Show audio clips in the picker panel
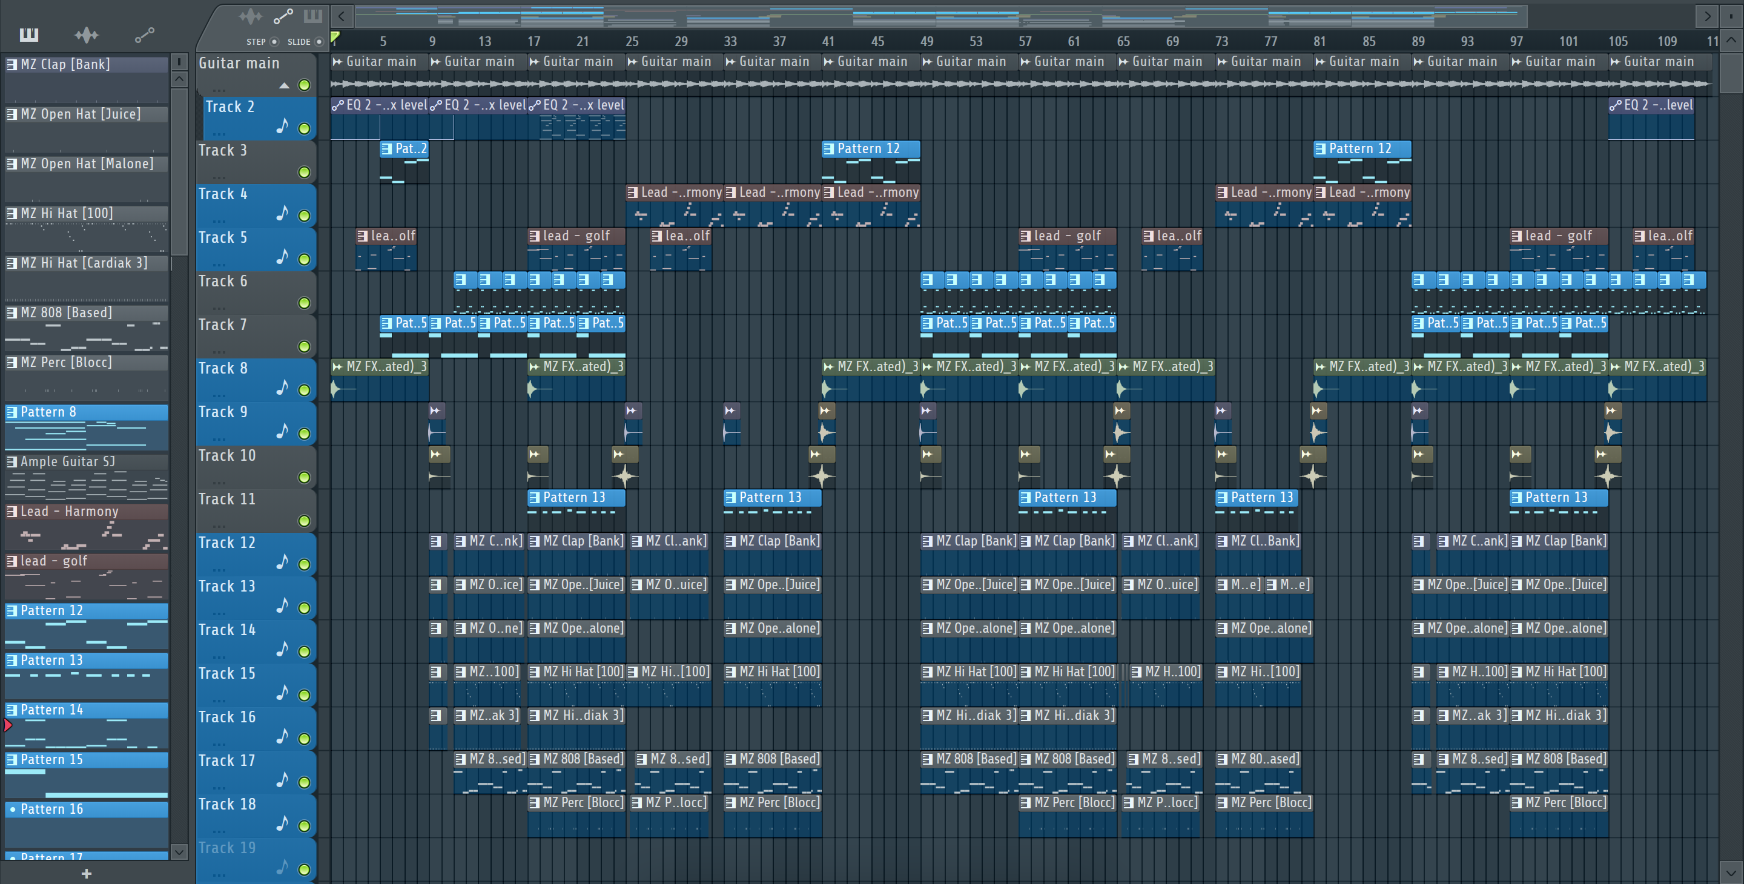Image resolution: width=1744 pixels, height=884 pixels. pyautogui.click(x=87, y=35)
